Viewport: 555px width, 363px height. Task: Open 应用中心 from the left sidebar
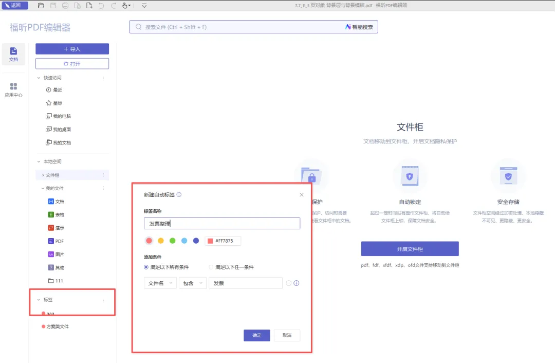pyautogui.click(x=13, y=89)
